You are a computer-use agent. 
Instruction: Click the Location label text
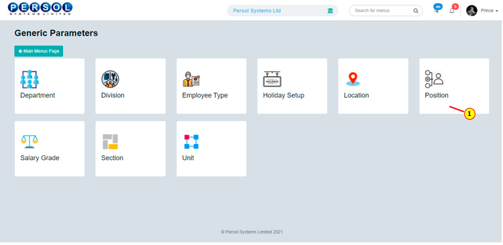(356, 96)
